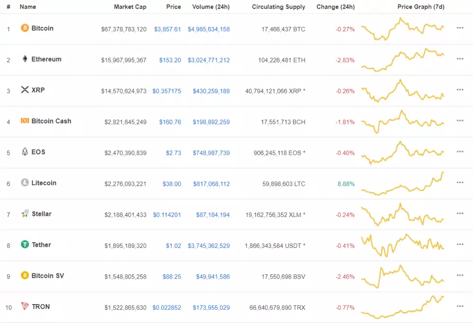Select the Litecoin coin icon
Viewport: 473px width, 323px height.
point(24,183)
